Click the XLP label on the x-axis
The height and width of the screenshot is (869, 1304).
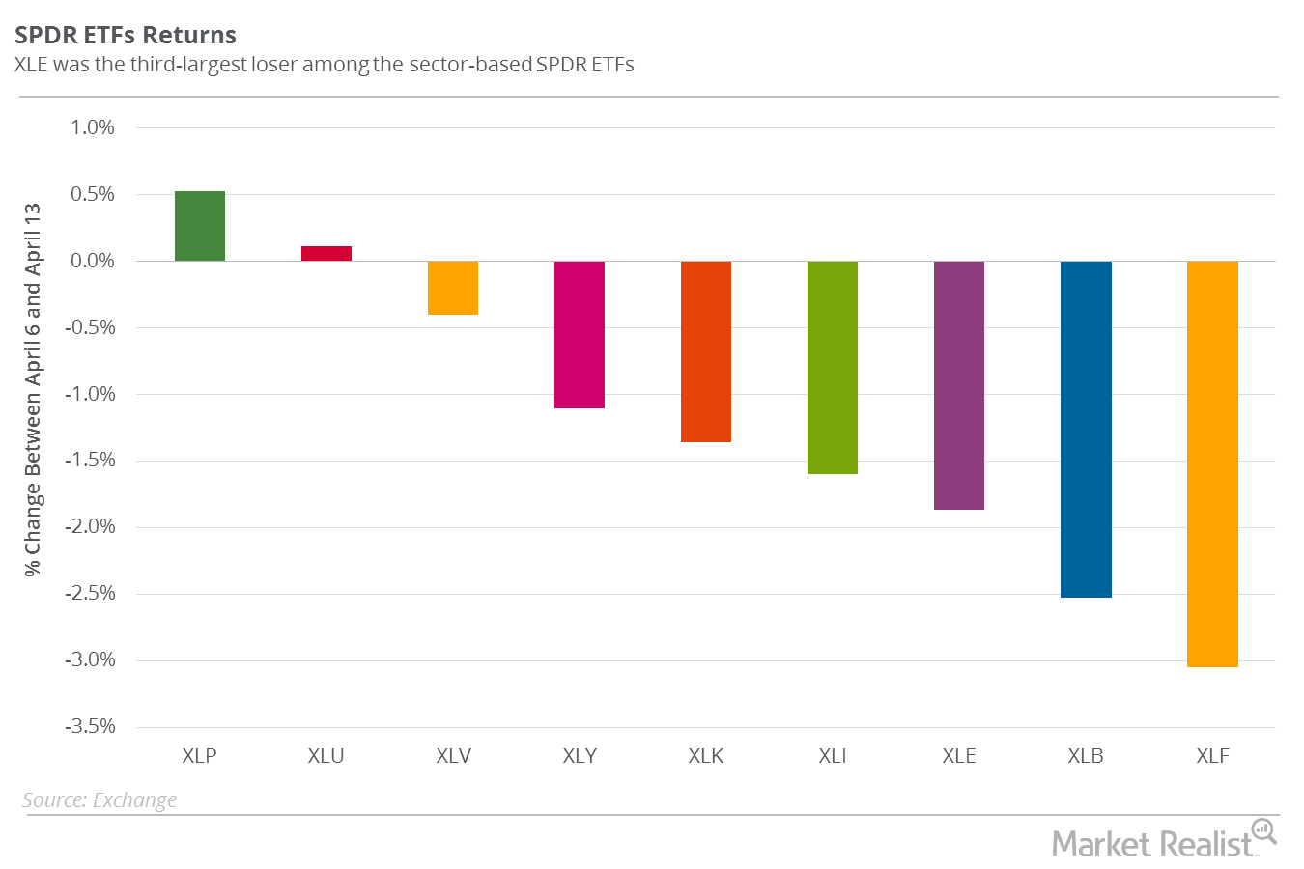pos(200,756)
